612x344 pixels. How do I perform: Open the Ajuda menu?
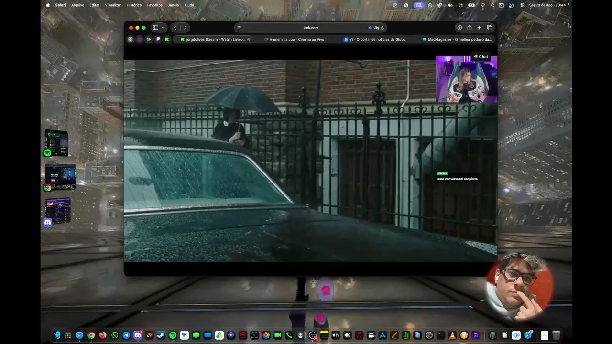189,5
